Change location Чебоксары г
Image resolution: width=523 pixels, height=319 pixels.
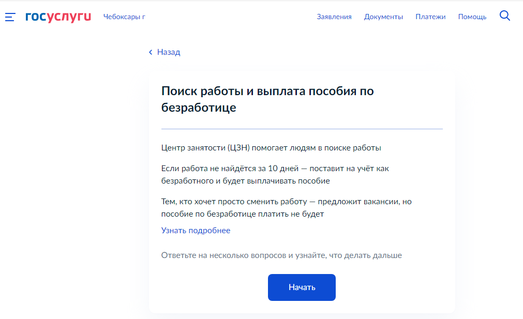pos(124,17)
